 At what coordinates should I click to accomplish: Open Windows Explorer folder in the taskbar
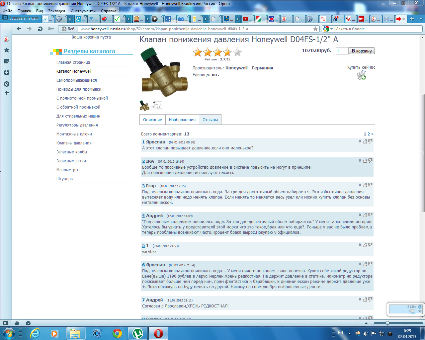(x=75, y=333)
